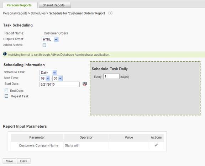The height and width of the screenshot is (166, 205).
Task: Click the Every day(s) interval field
Action: pyautogui.click(x=111, y=76)
